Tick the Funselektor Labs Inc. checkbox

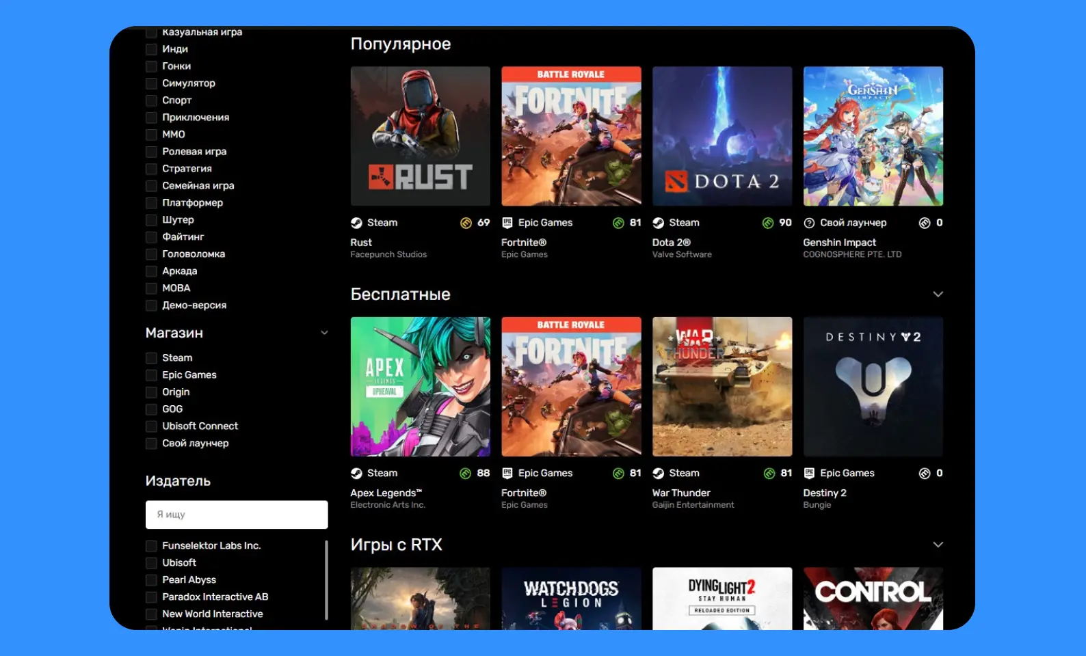[152, 546]
